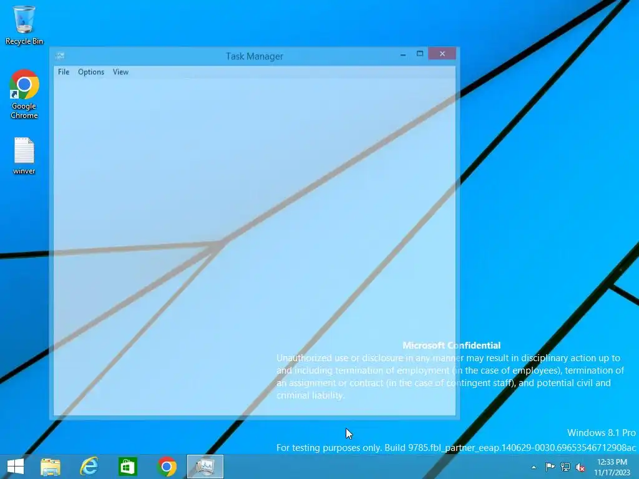This screenshot has width=639, height=479.
Task: Open the Options menu in Task Manager
Action: (91, 72)
